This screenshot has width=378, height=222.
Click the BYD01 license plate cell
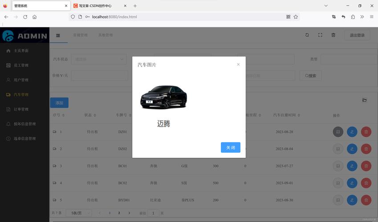point(124,200)
